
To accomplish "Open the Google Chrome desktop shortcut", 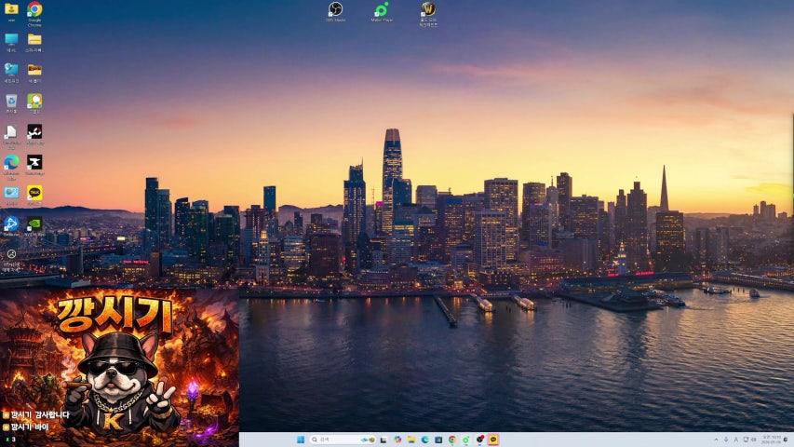I will (34, 10).
